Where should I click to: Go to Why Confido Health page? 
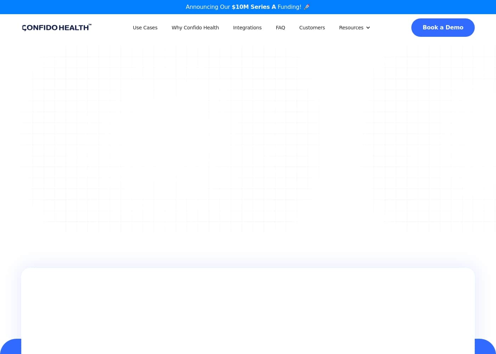click(x=195, y=28)
